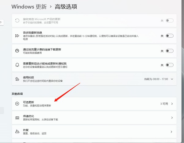Click the right chevron on the 恢复 row
This screenshot has width=184, height=143.
point(172,132)
